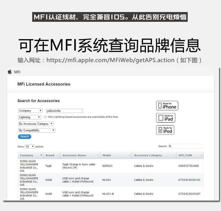The image size is (221, 211).
Task: Expand the By Accessory Category dropdown
Action: click(x=36, y=124)
